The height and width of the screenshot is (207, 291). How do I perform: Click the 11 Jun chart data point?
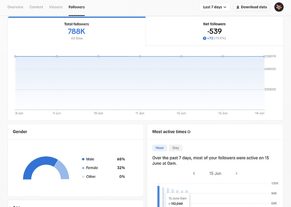(140, 56)
